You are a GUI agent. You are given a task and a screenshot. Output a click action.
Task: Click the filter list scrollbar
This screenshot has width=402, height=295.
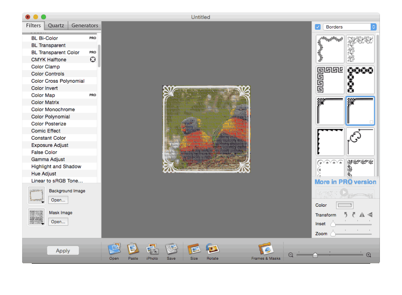click(99, 56)
